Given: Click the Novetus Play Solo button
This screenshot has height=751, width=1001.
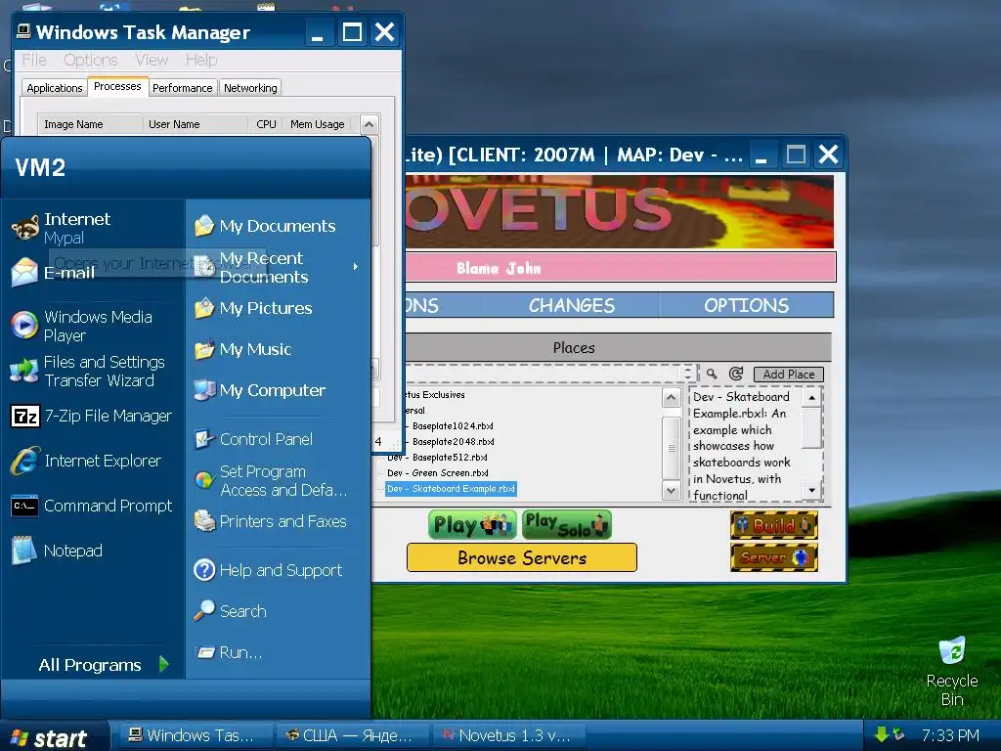Looking at the screenshot, I should [x=566, y=524].
